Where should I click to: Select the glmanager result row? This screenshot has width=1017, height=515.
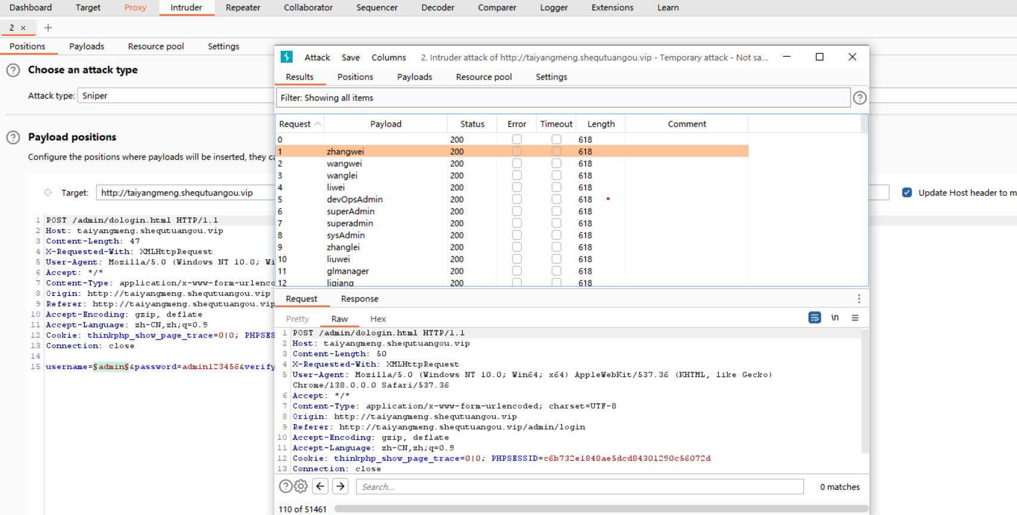coord(512,271)
